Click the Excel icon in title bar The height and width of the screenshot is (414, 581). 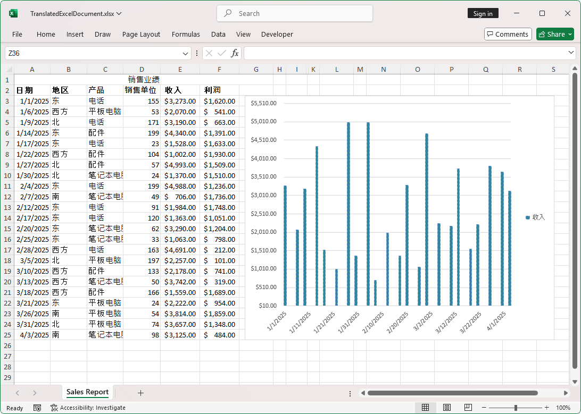[12, 13]
